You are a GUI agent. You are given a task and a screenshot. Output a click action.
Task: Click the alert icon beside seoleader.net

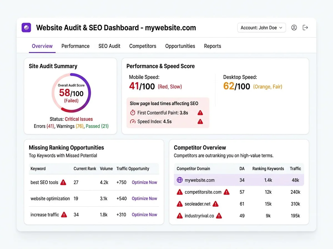(x=179, y=204)
